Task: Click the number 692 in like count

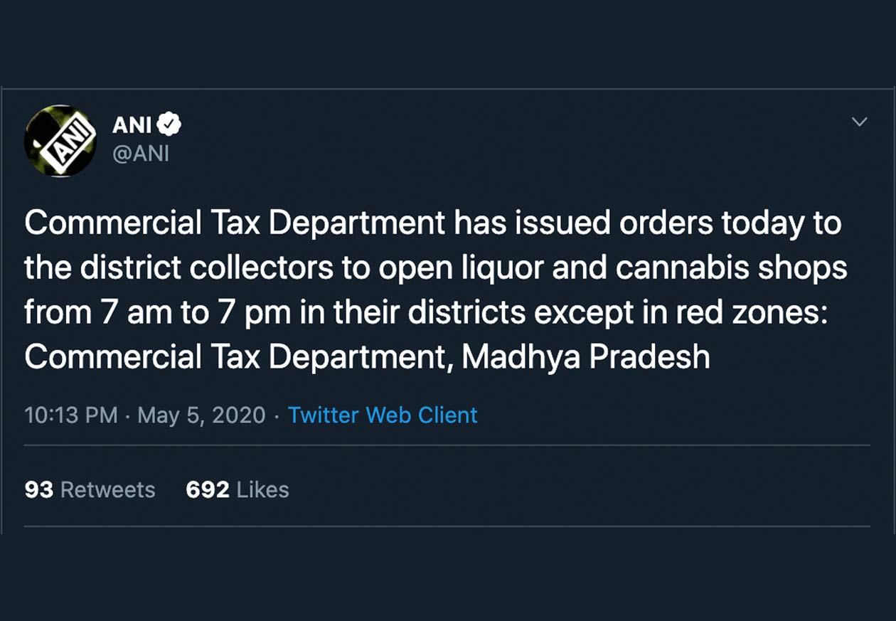Action: click(x=208, y=489)
